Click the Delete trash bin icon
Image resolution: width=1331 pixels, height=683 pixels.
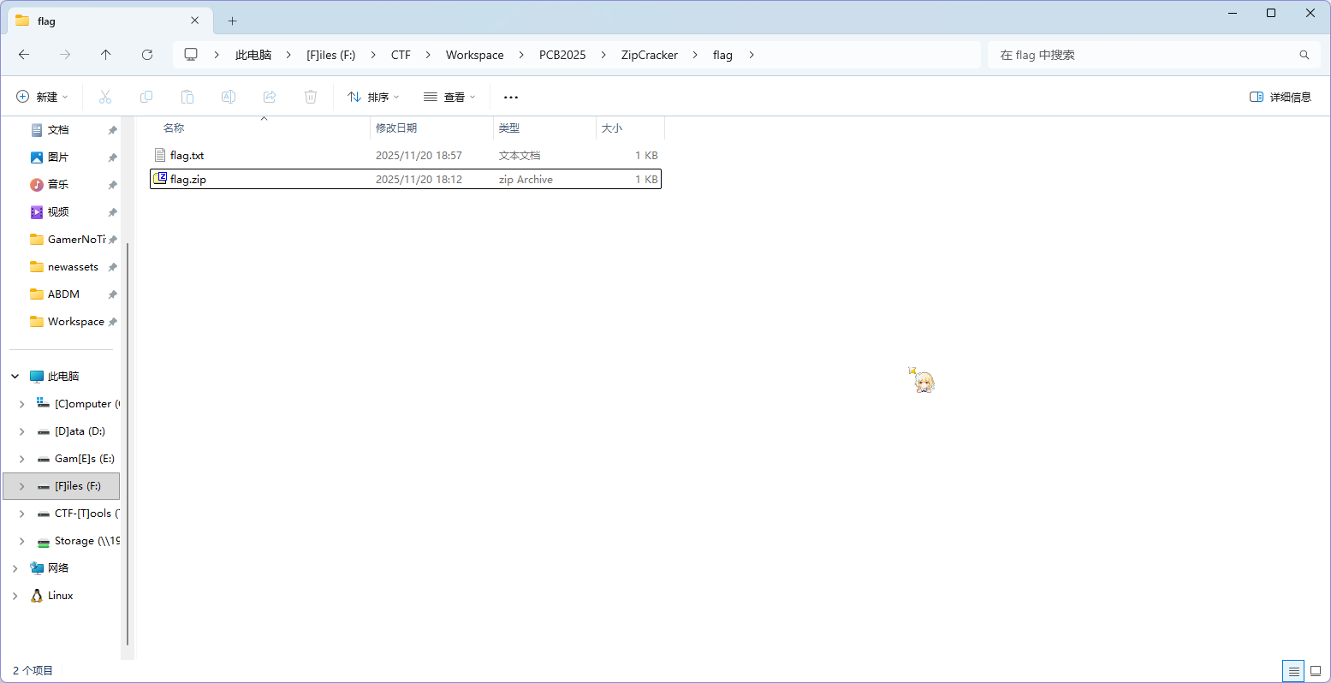[x=311, y=97]
